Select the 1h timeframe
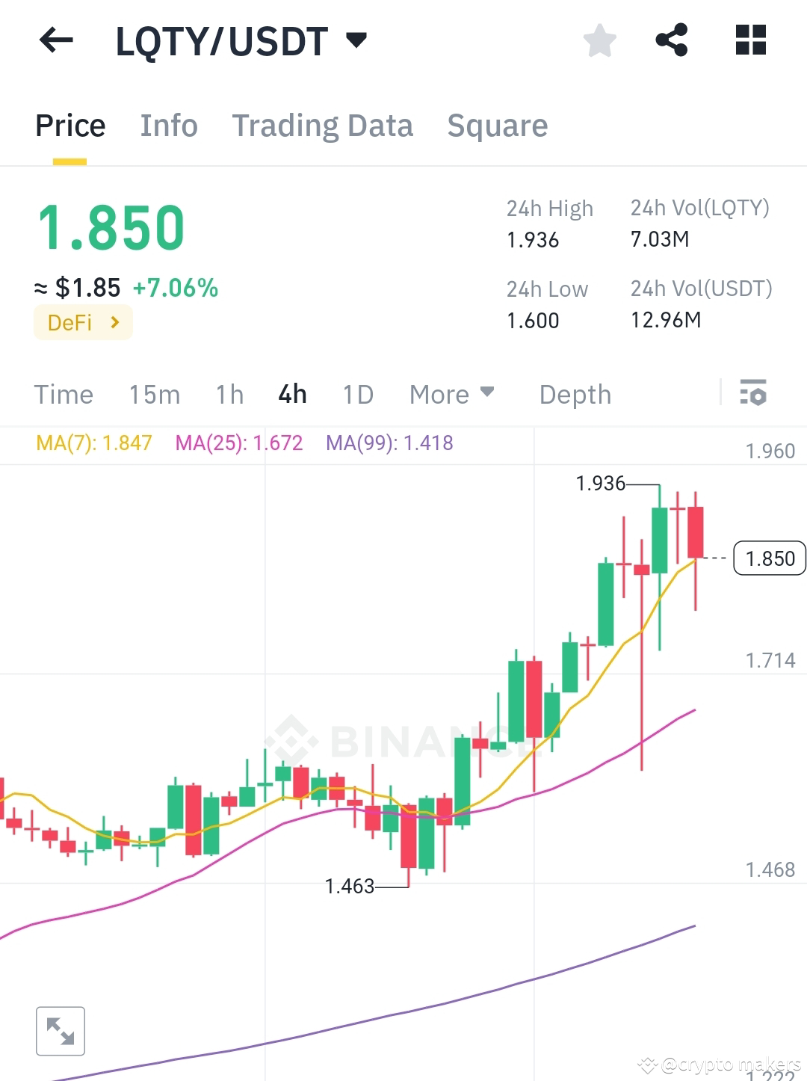Viewport: 807px width, 1081px height. pyautogui.click(x=229, y=394)
